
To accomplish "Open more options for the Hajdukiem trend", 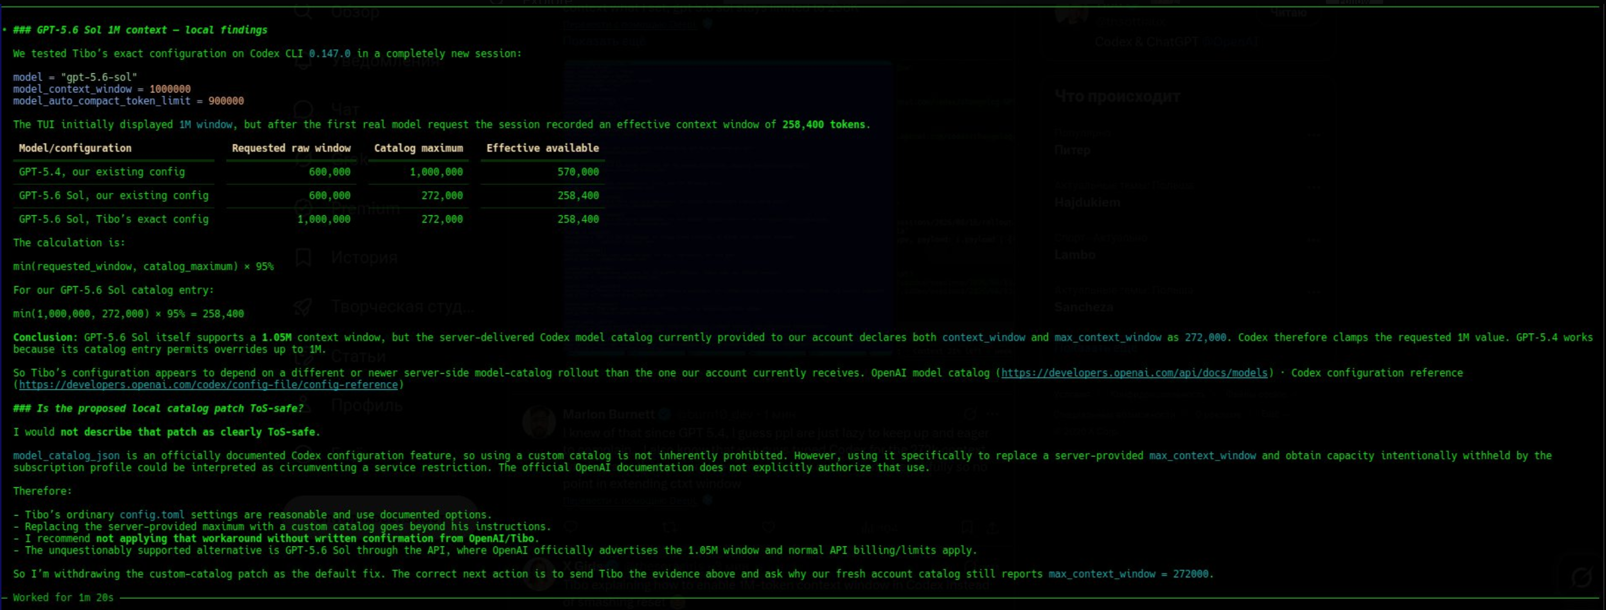I will pyautogui.click(x=1314, y=187).
